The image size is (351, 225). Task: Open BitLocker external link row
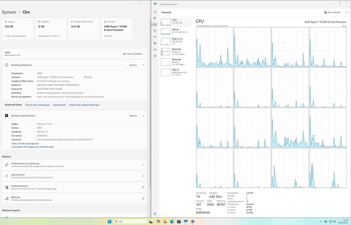click(x=74, y=198)
